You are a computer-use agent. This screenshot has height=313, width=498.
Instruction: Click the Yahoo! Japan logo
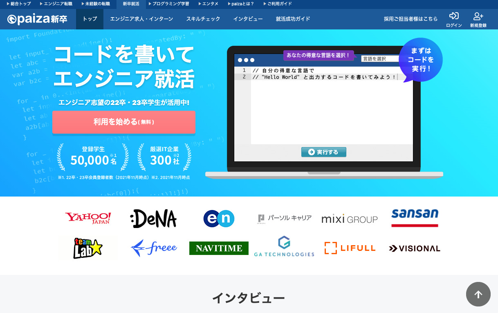coord(88,218)
